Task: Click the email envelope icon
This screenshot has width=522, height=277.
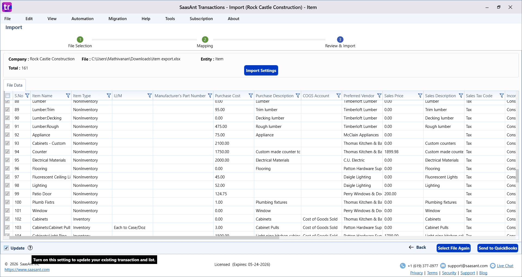Action: pyautogui.click(x=443, y=266)
